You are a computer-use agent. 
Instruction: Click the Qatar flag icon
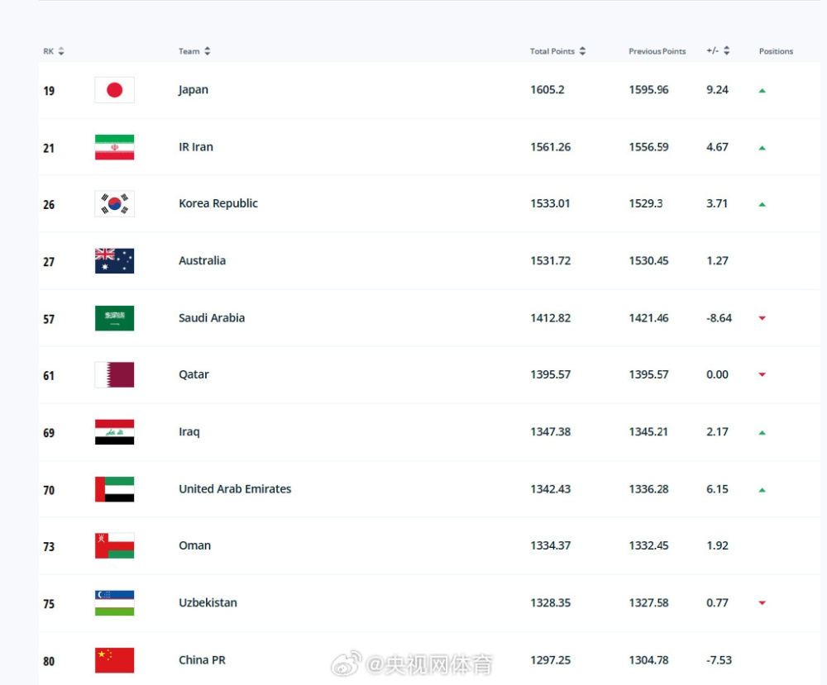pyautogui.click(x=114, y=374)
